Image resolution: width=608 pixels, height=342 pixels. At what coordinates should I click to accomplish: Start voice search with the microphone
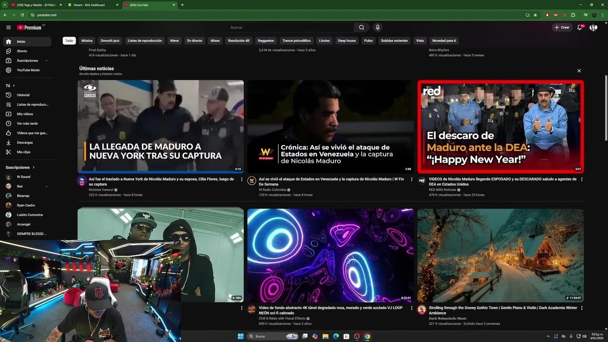click(378, 28)
